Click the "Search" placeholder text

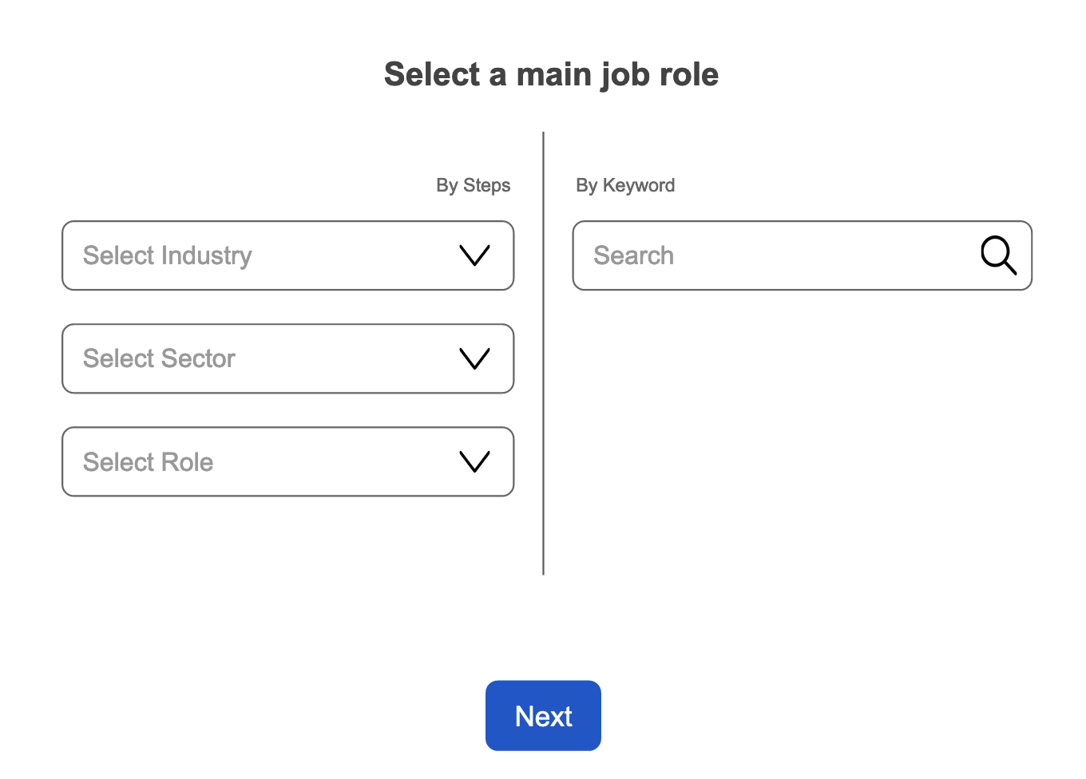click(x=634, y=255)
